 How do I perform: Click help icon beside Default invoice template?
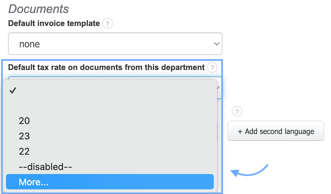point(108,24)
